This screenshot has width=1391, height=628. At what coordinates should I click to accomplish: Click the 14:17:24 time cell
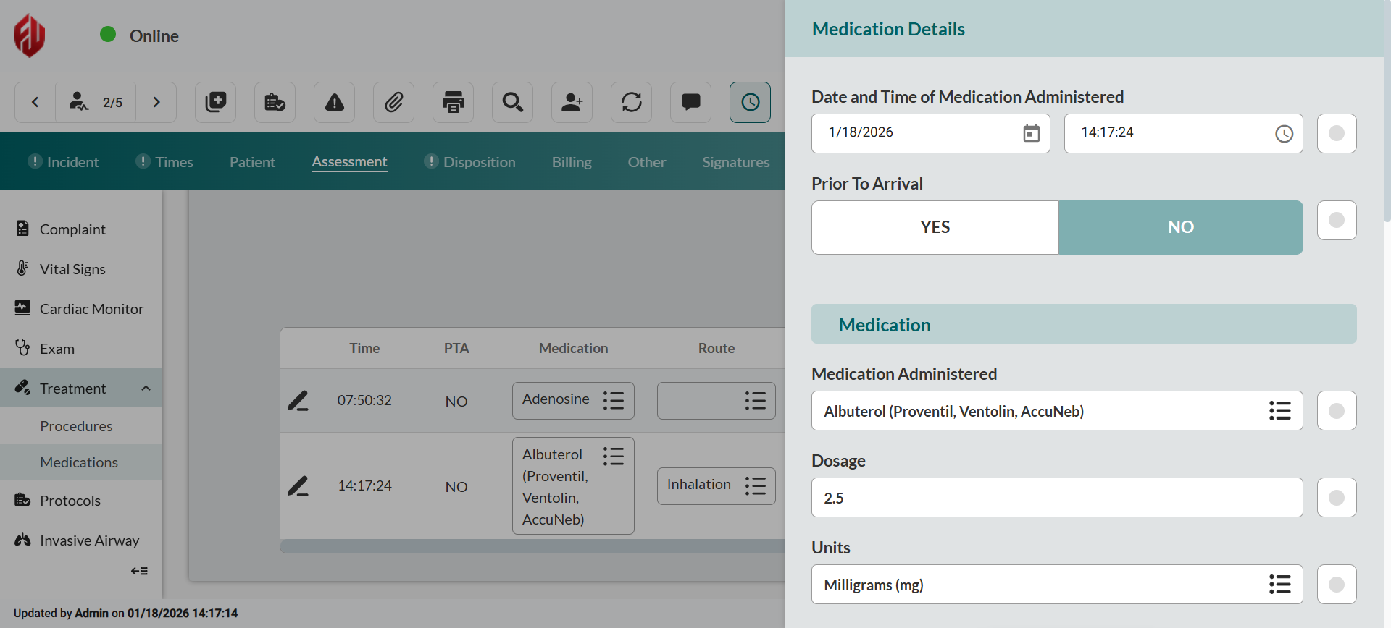pyautogui.click(x=364, y=486)
